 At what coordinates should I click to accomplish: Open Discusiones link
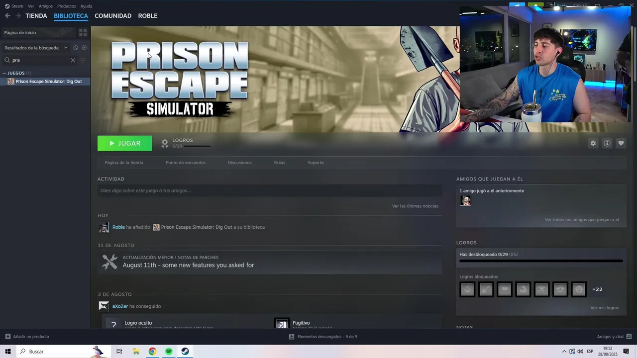click(239, 163)
